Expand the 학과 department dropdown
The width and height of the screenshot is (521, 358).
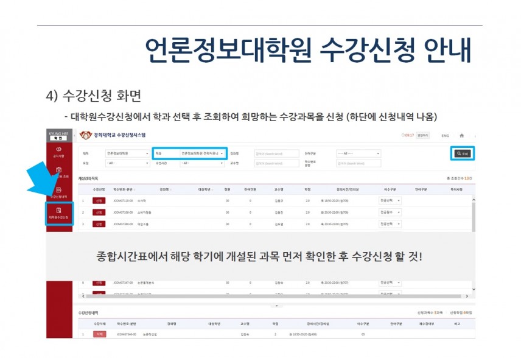[x=202, y=153]
